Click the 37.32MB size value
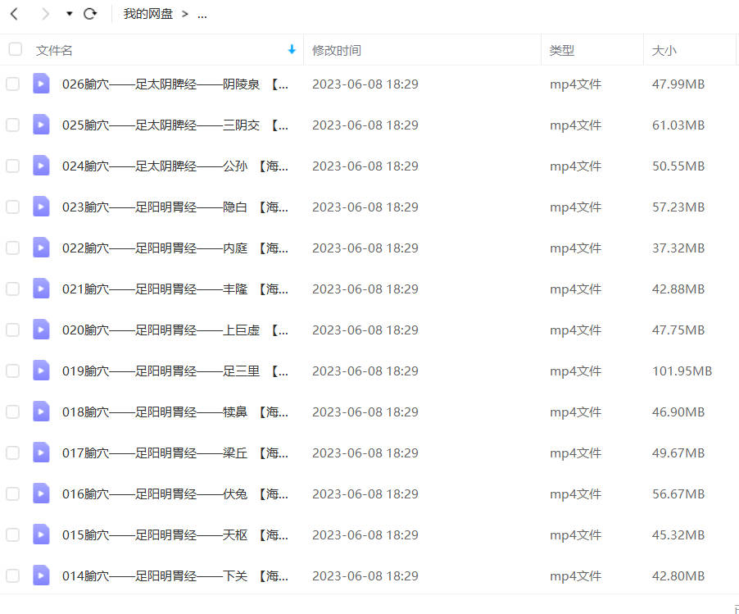The image size is (739, 614). [x=678, y=248]
